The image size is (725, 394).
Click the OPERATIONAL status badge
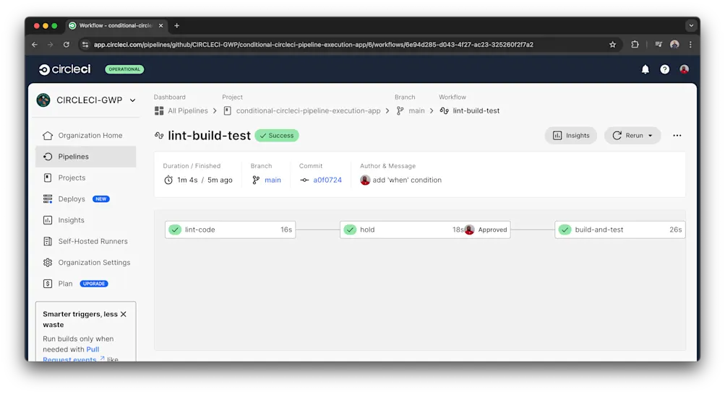[124, 69]
